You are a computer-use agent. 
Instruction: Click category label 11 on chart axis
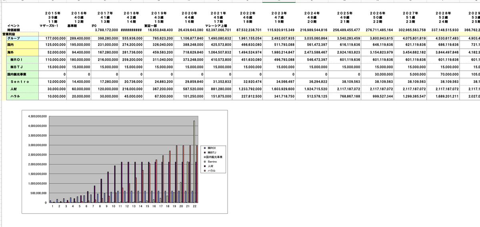[120, 207]
